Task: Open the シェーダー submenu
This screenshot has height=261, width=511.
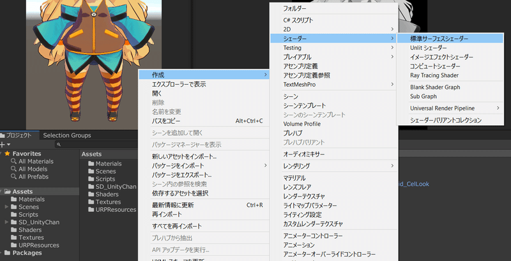Action: click(x=333, y=38)
